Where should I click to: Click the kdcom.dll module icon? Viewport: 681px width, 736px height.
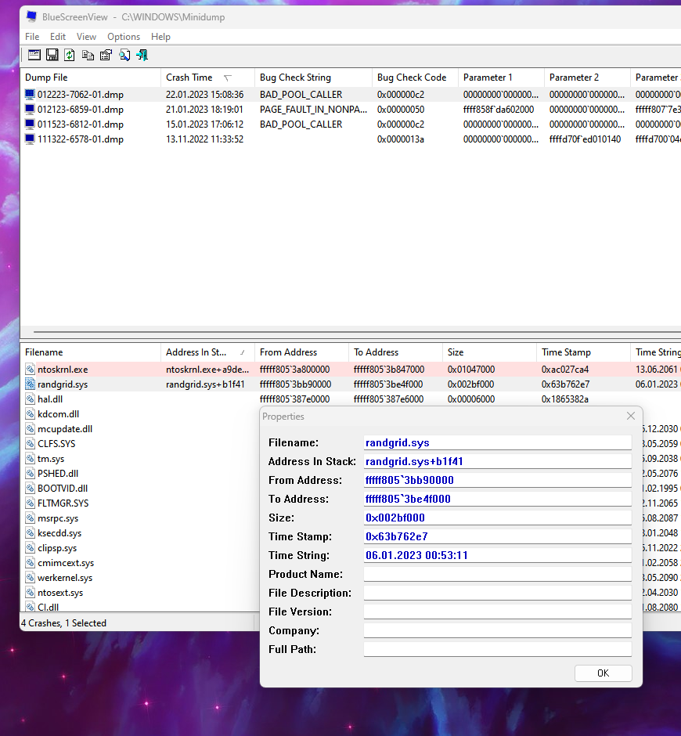[30, 414]
